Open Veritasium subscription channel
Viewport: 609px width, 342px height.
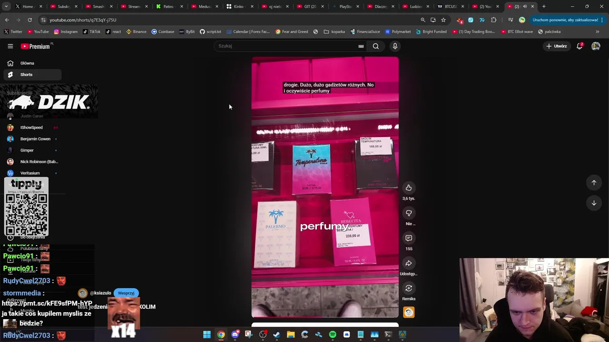point(32,173)
